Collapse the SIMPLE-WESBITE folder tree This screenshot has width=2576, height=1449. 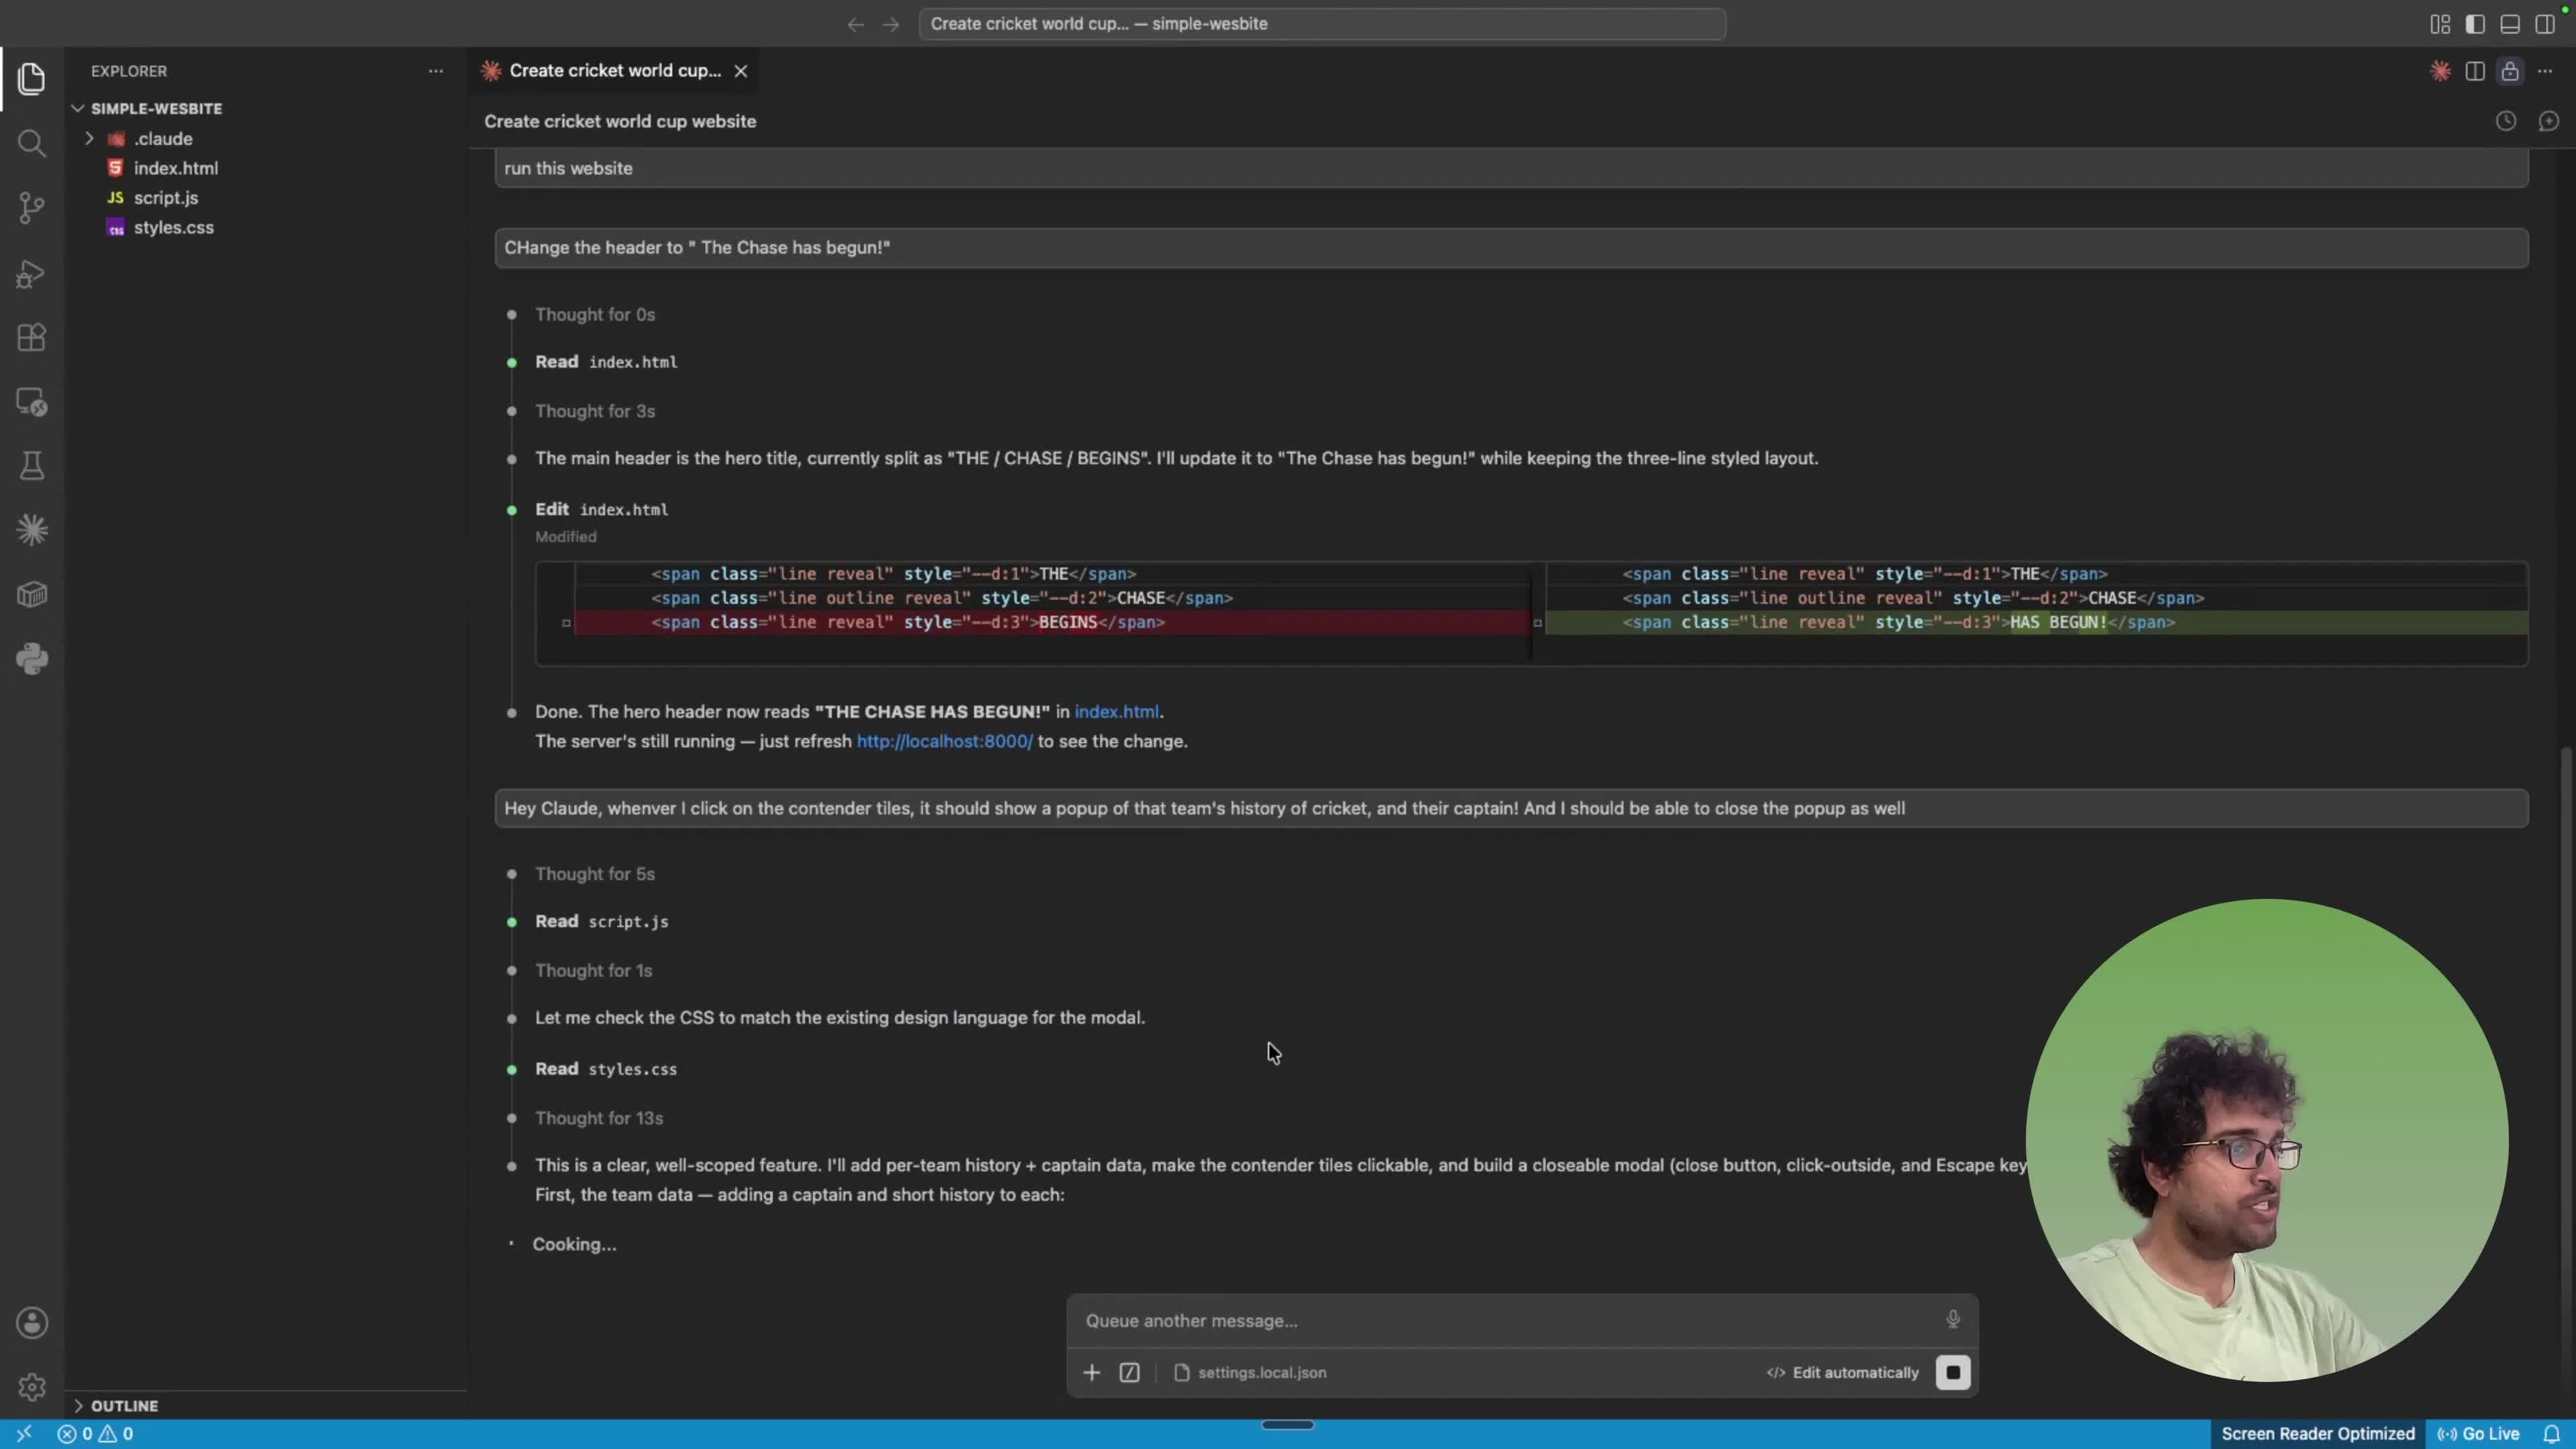[x=156, y=108]
